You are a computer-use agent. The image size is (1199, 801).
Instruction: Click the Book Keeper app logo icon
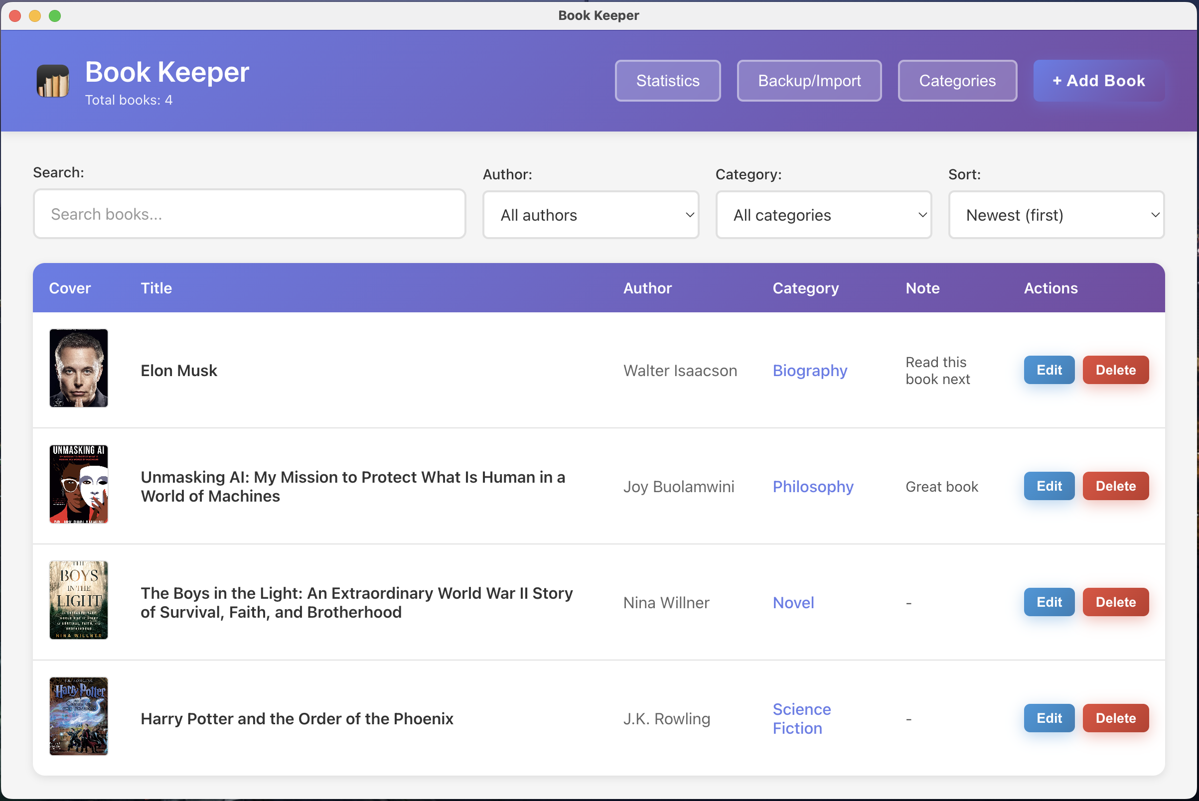(x=53, y=80)
